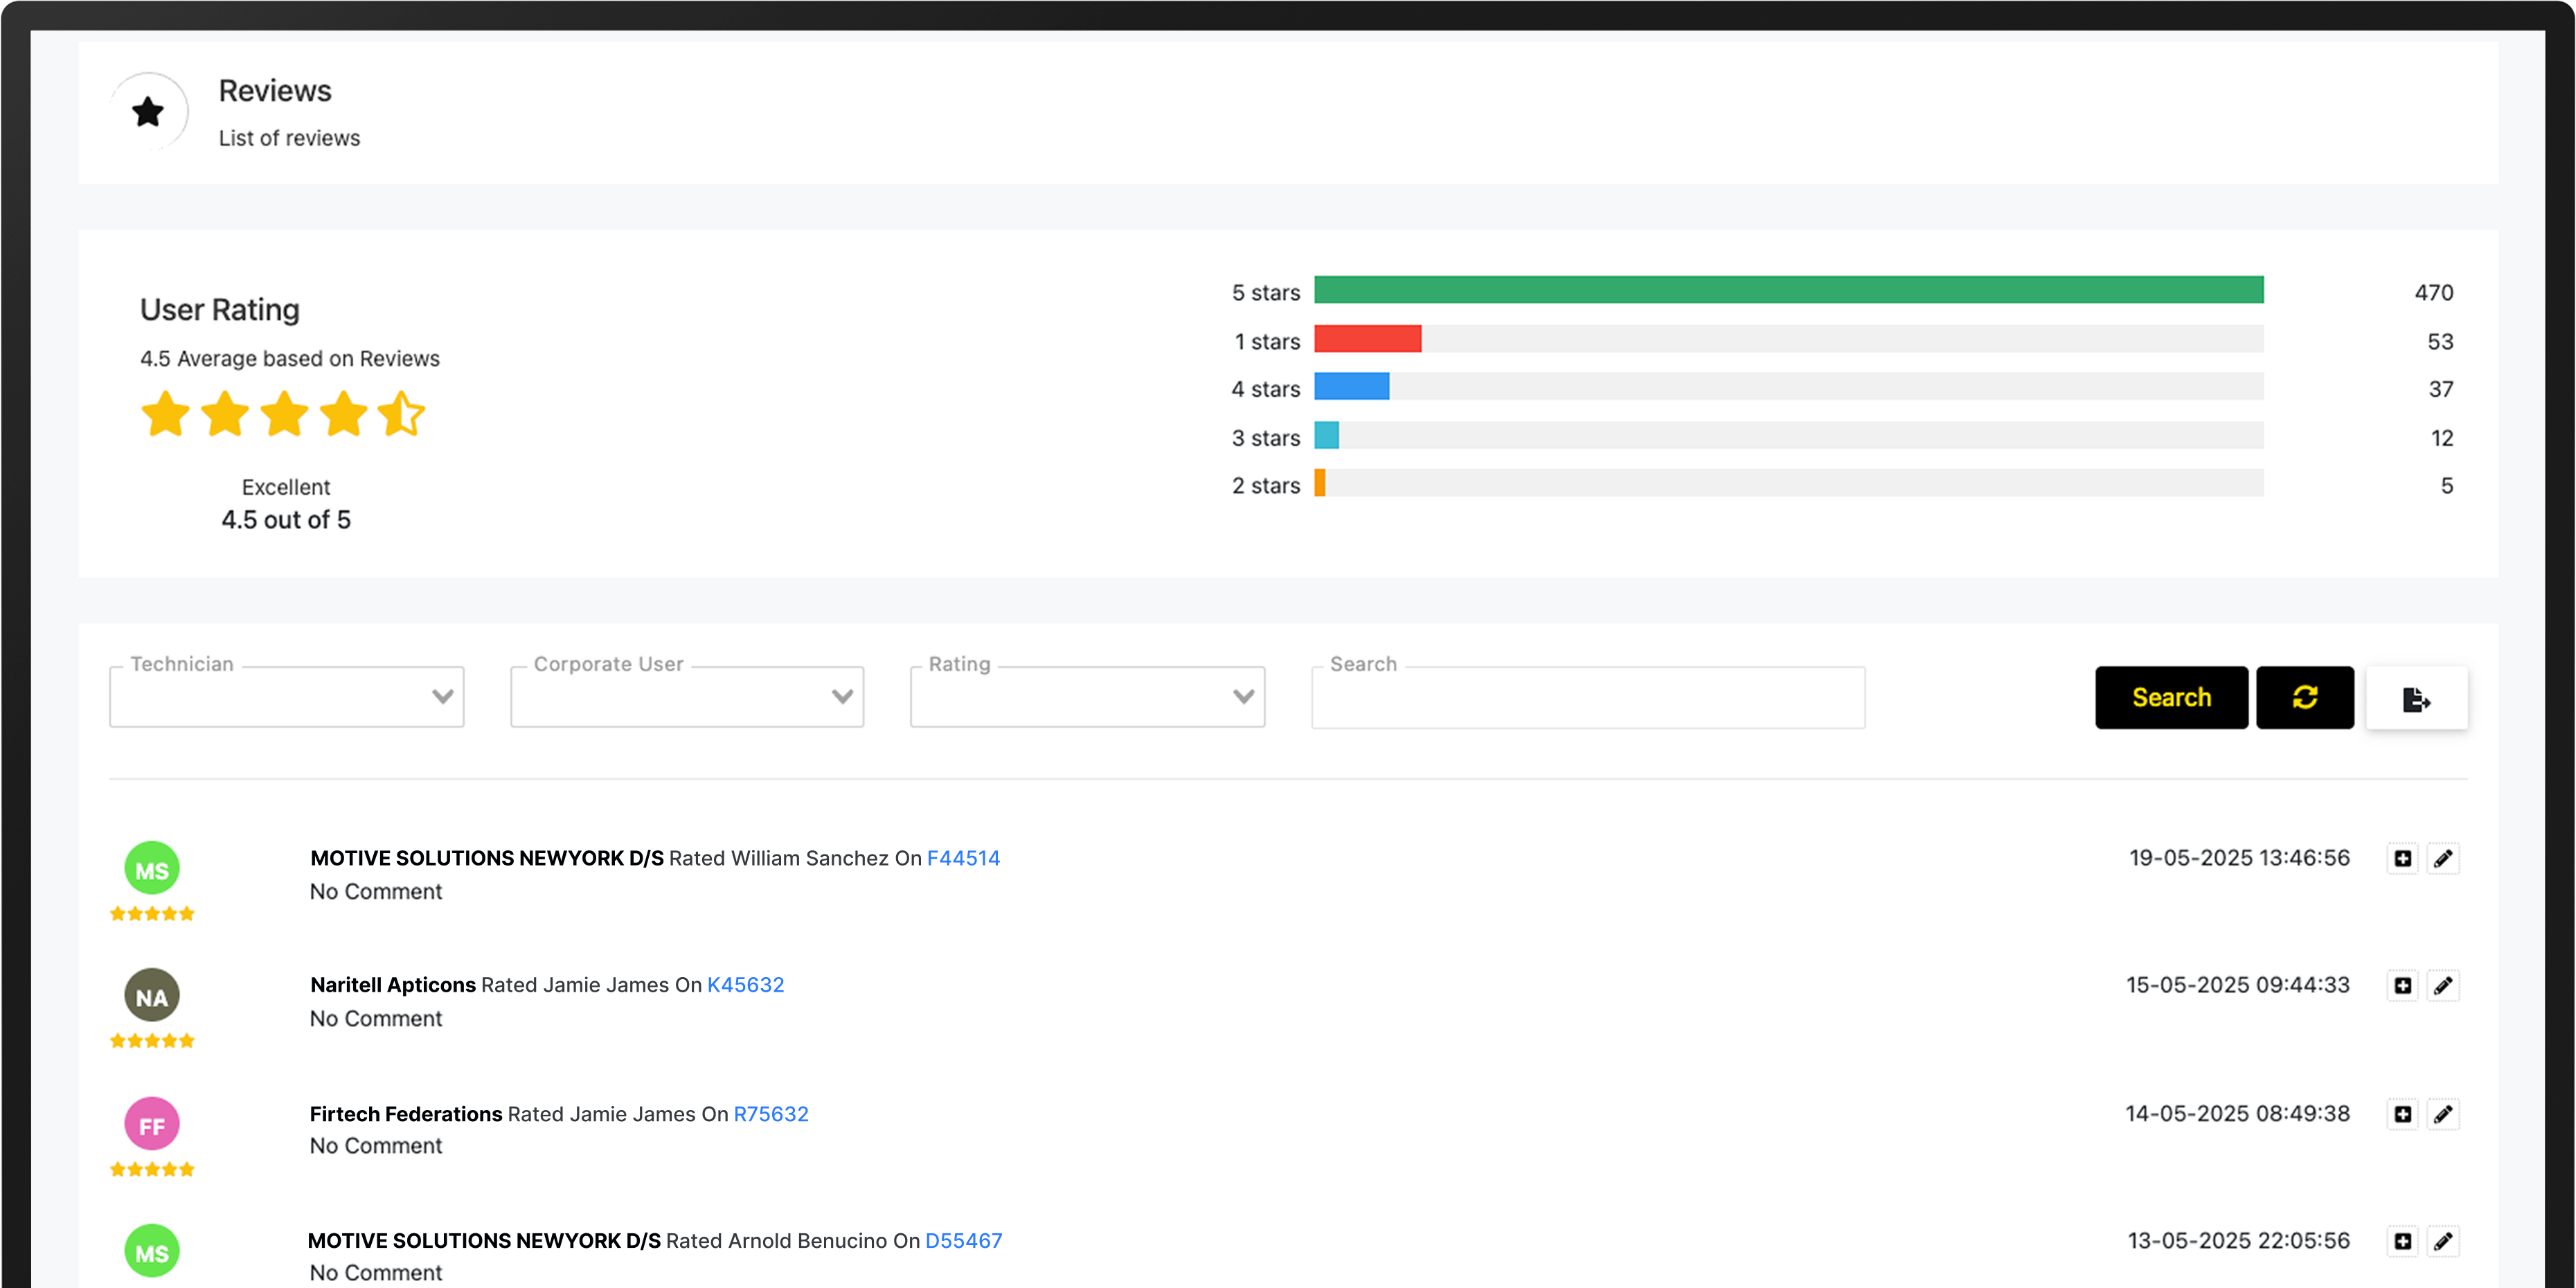
Task: Click the 3 stars count 12
Action: pos(2442,438)
